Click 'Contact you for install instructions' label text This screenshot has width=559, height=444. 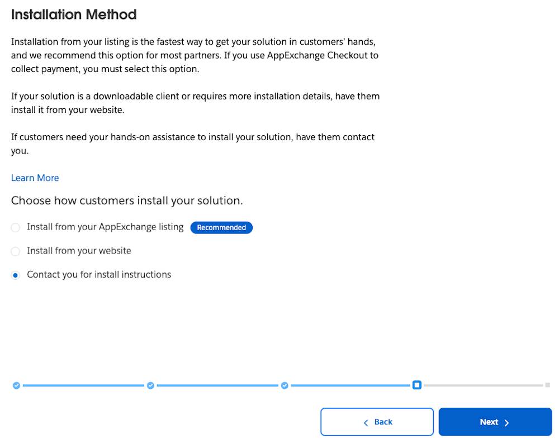(99, 275)
